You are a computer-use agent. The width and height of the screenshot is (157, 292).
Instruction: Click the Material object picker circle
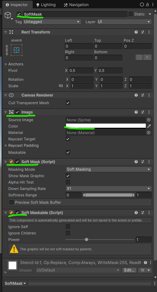pos(149,133)
